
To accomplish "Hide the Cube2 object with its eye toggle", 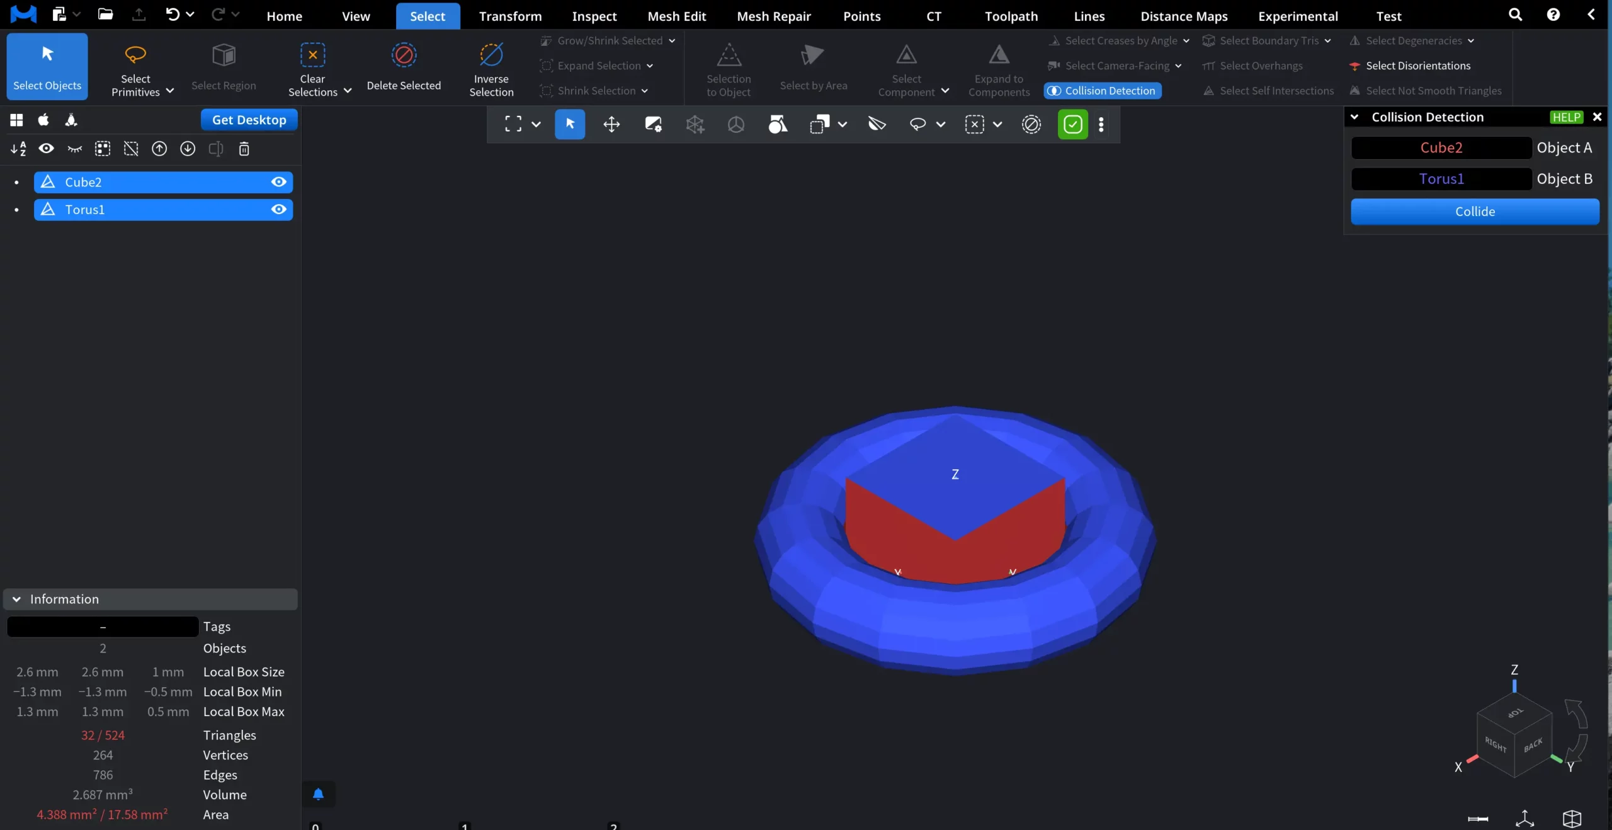I will [278, 181].
